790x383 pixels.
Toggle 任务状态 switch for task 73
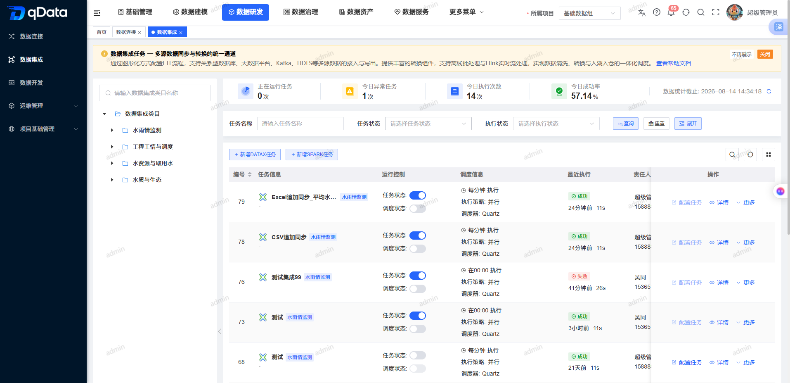[418, 316]
